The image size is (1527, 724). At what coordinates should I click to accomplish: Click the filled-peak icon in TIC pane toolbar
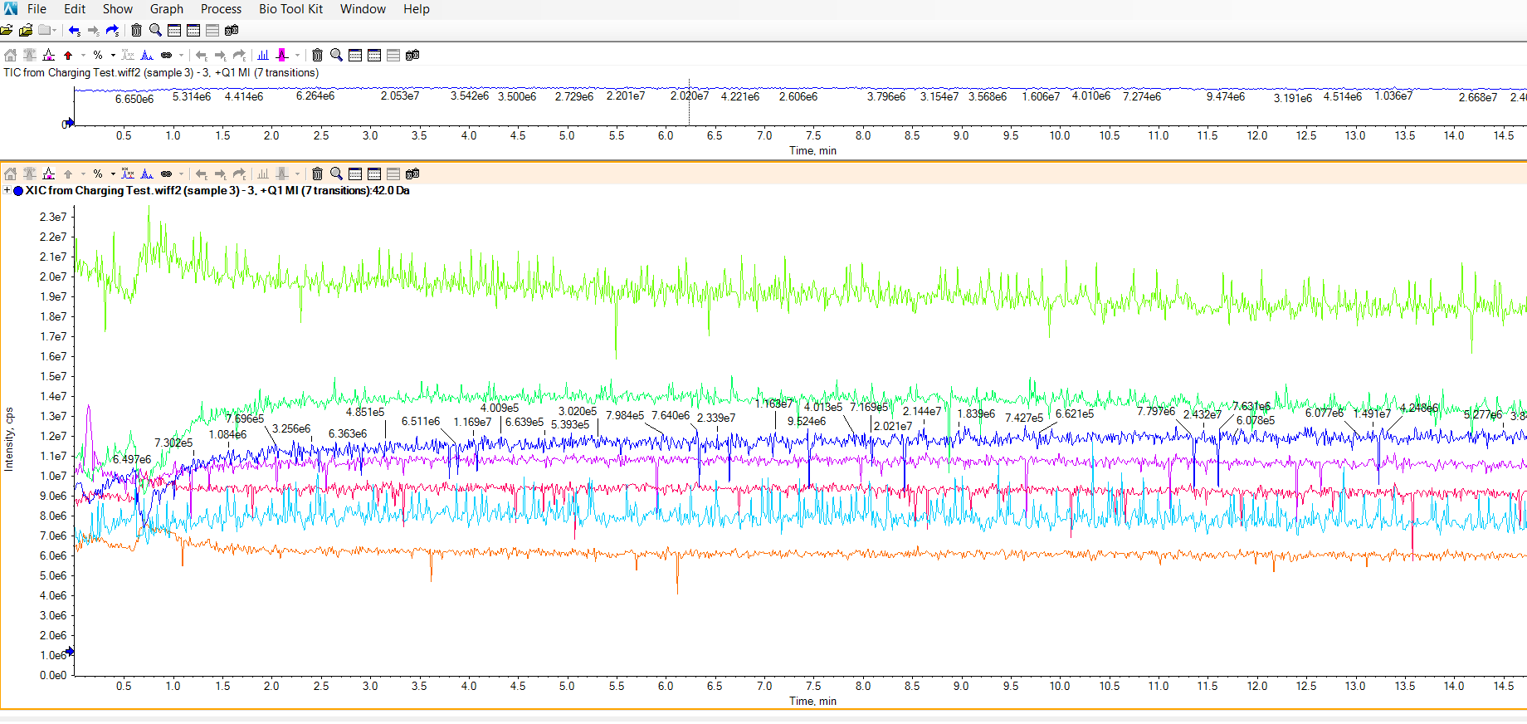pos(49,56)
